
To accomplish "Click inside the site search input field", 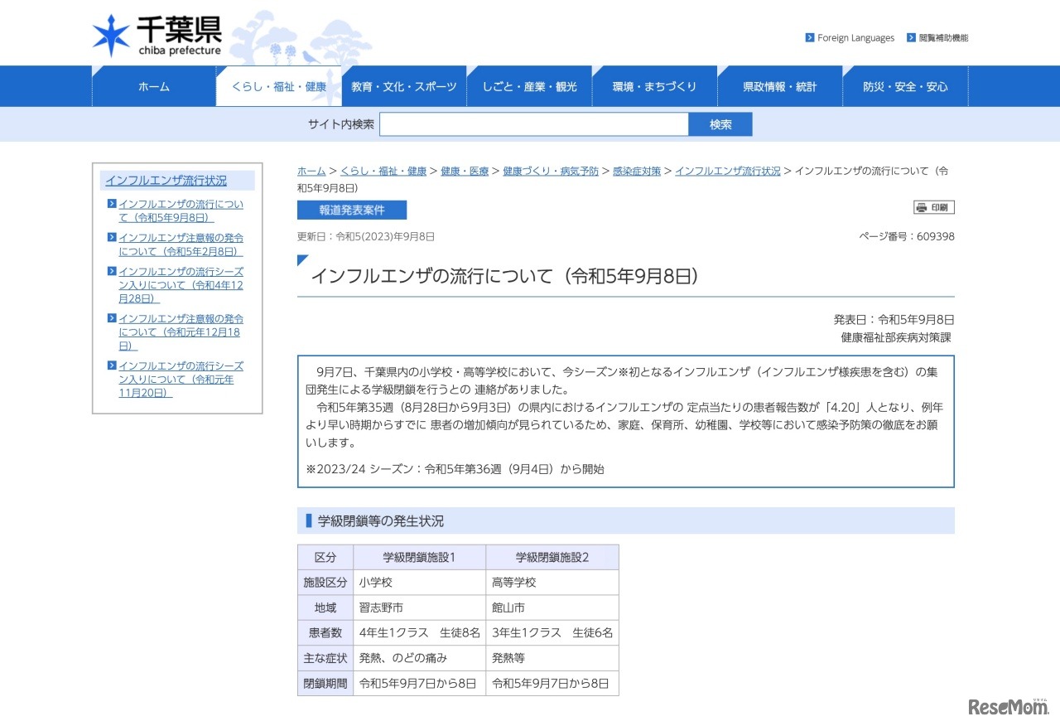I will 534,123.
